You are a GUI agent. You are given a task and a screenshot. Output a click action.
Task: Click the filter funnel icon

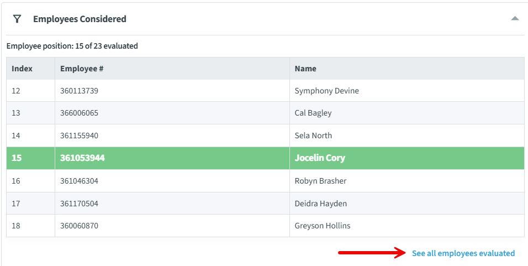point(17,19)
